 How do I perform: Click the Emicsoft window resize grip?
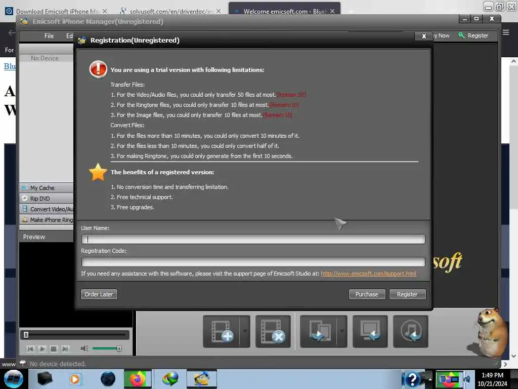(x=496, y=363)
